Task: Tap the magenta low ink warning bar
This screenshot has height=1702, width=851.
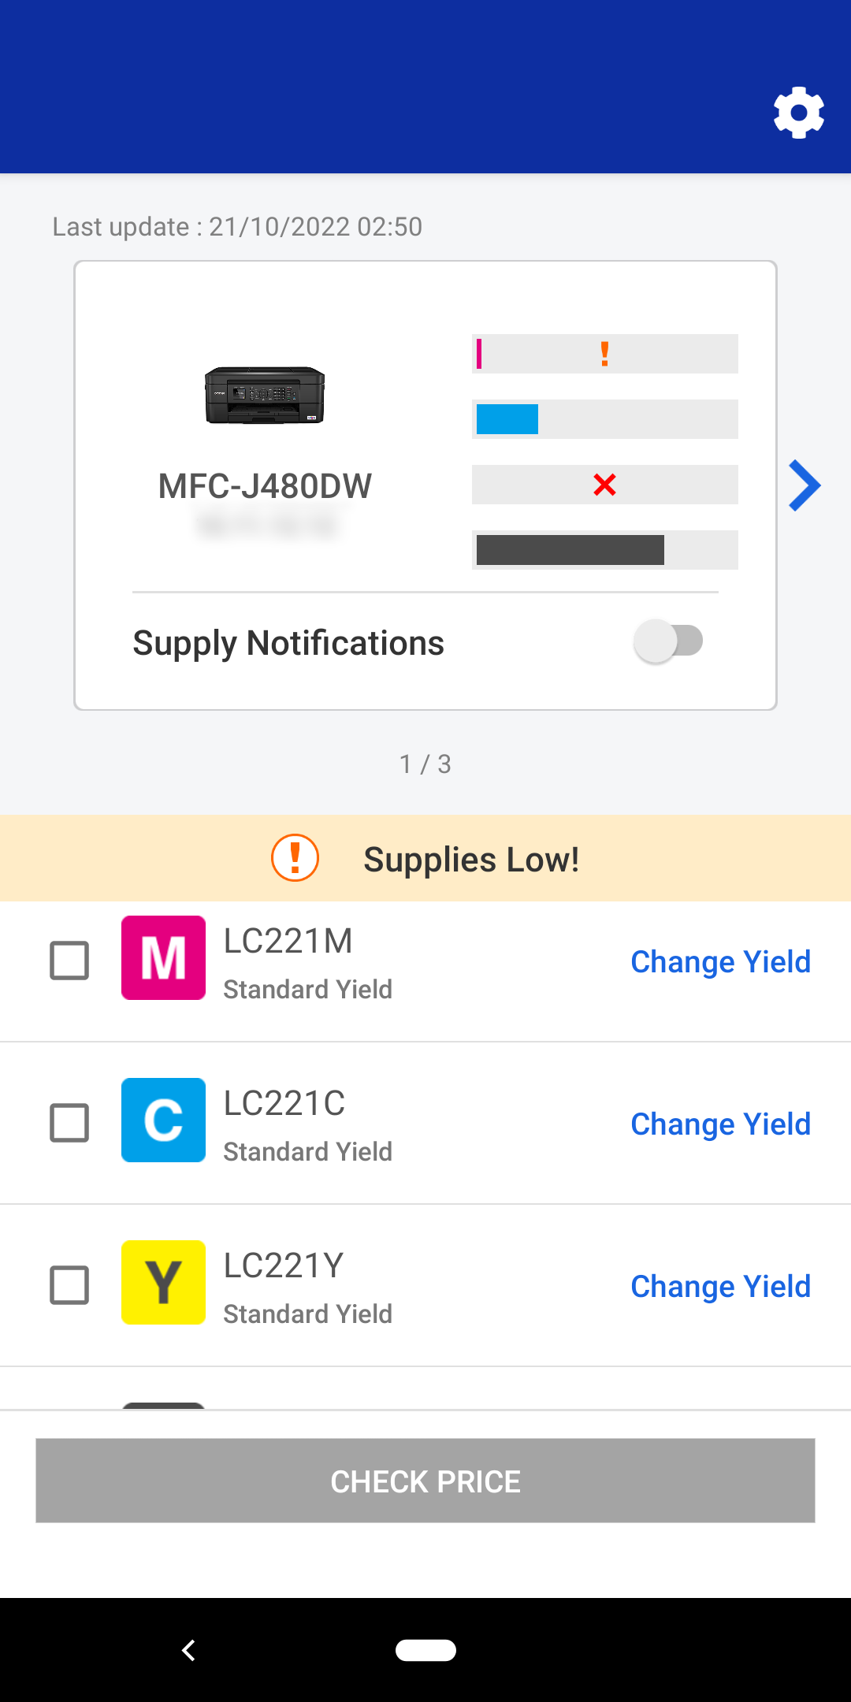Action: tap(604, 354)
